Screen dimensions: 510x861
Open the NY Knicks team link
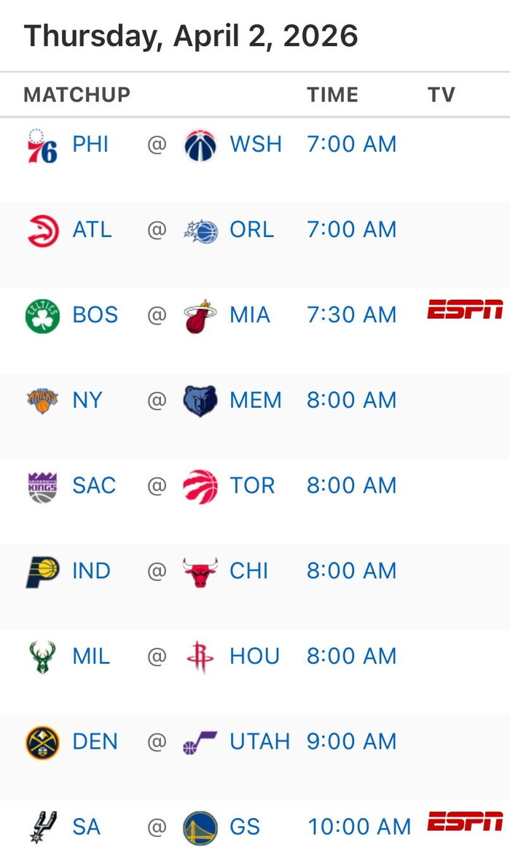point(87,401)
